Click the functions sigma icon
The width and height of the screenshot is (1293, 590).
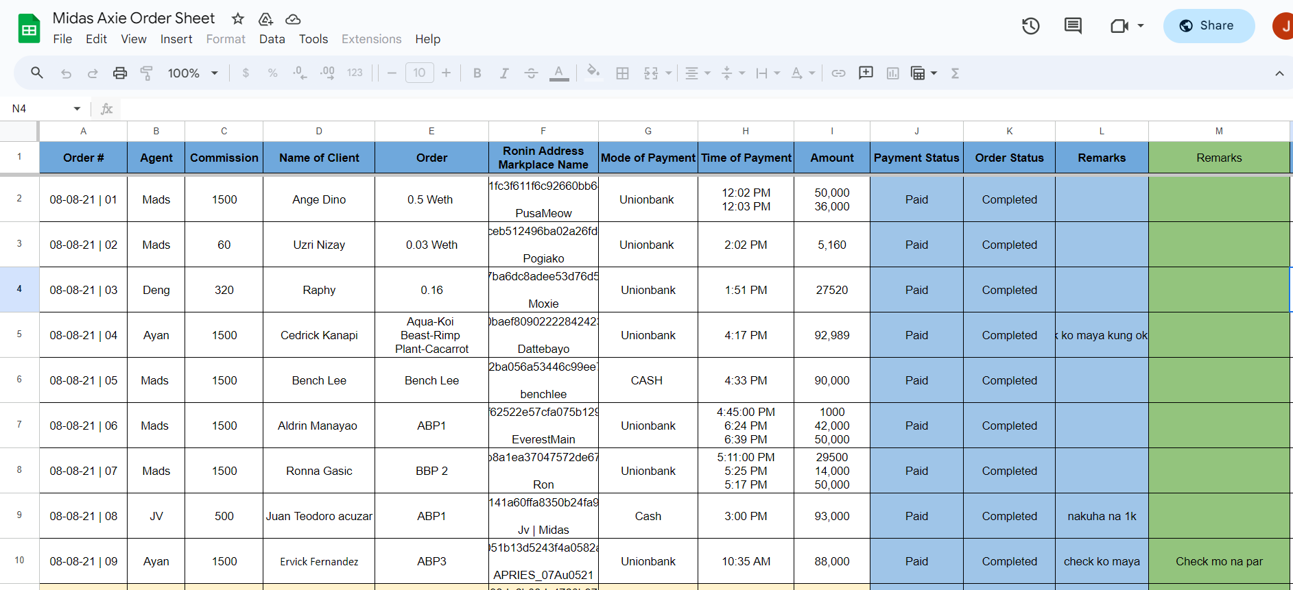tap(955, 73)
